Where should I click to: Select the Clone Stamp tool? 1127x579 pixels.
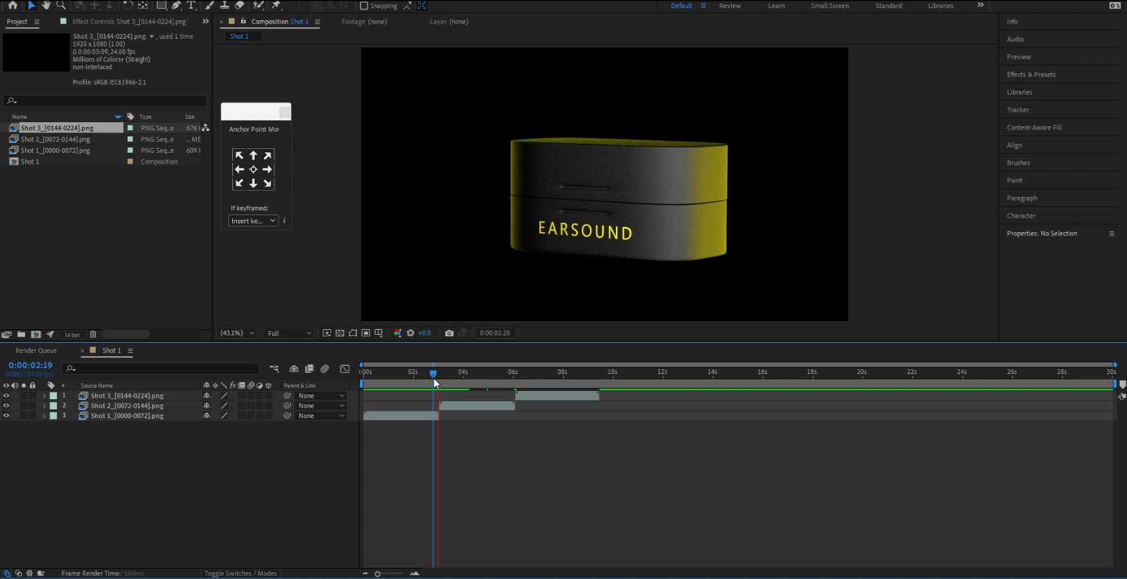point(224,5)
